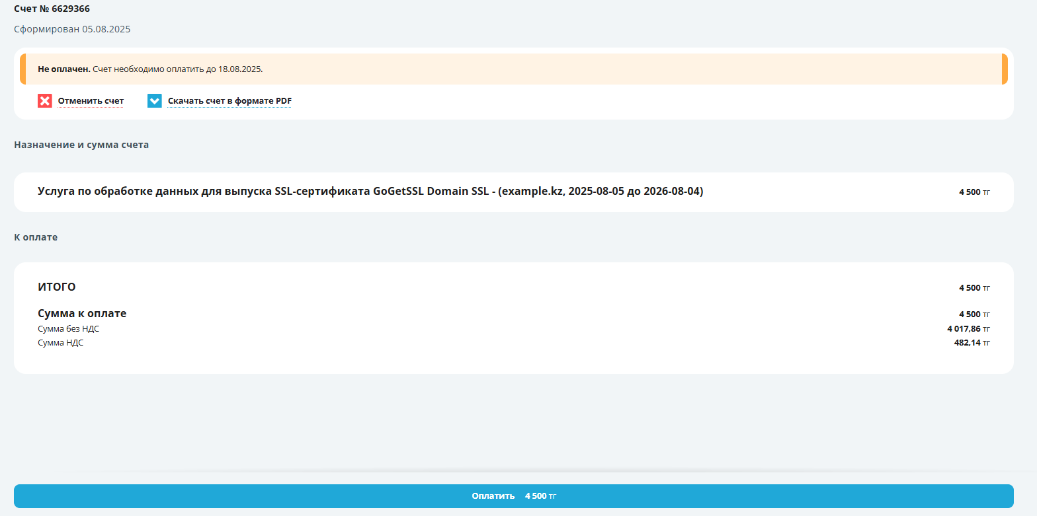Screen dimensions: 1037x516
Task: Open 'Скачать счет в формате PDF' link
Action: pos(229,101)
